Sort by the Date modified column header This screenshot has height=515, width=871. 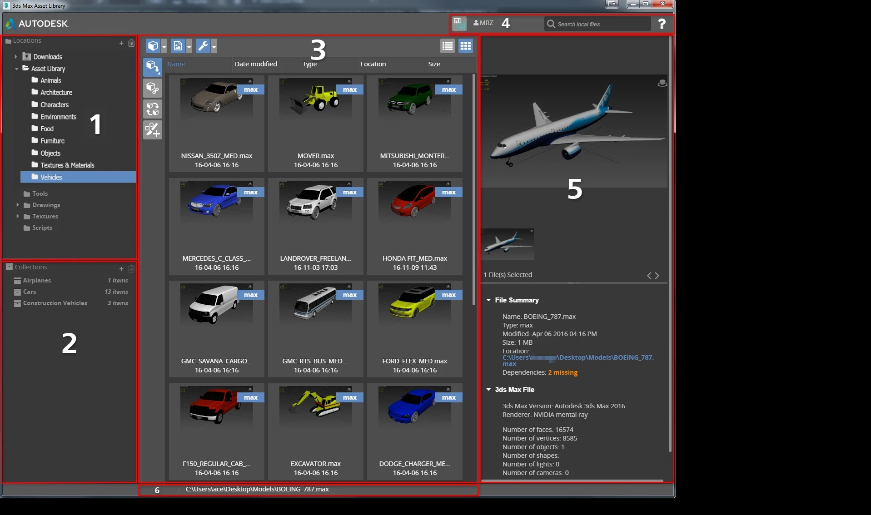tap(256, 64)
